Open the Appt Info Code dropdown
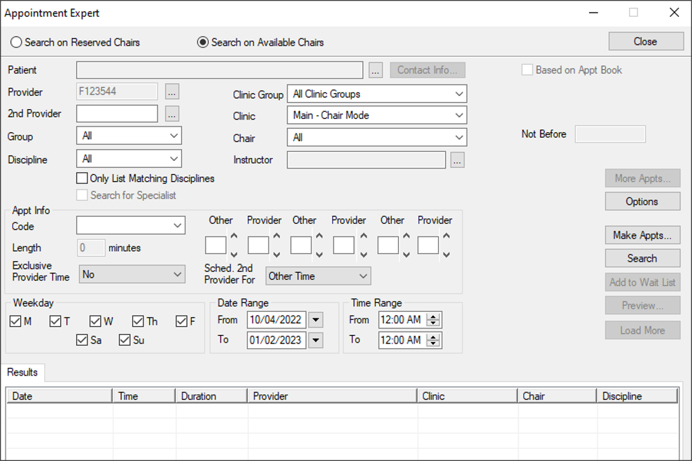Image resolution: width=692 pixels, height=461 pixels. [131, 225]
